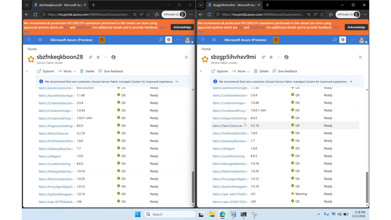Screen dimensions: 391x220
Task: Open Copilot icon in right Azure header
Action: tap(343, 40)
